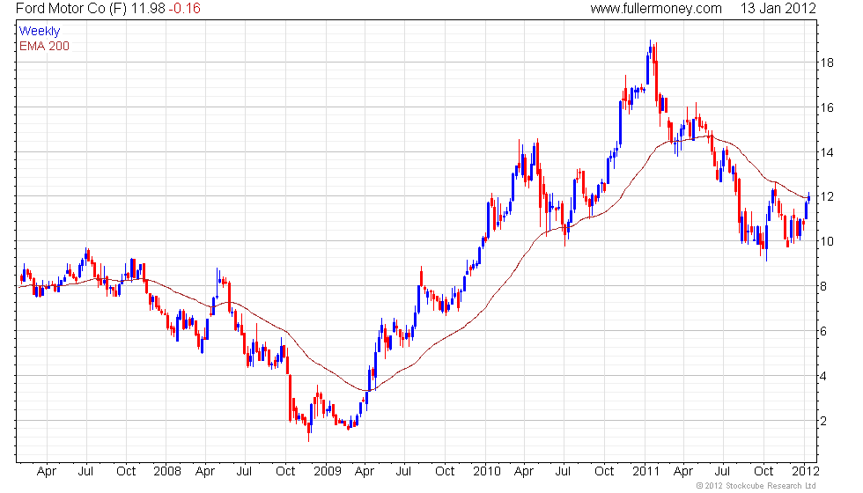Screen dimensions: 863x493
Task: Click the price axis label 18
Action: click(x=827, y=63)
